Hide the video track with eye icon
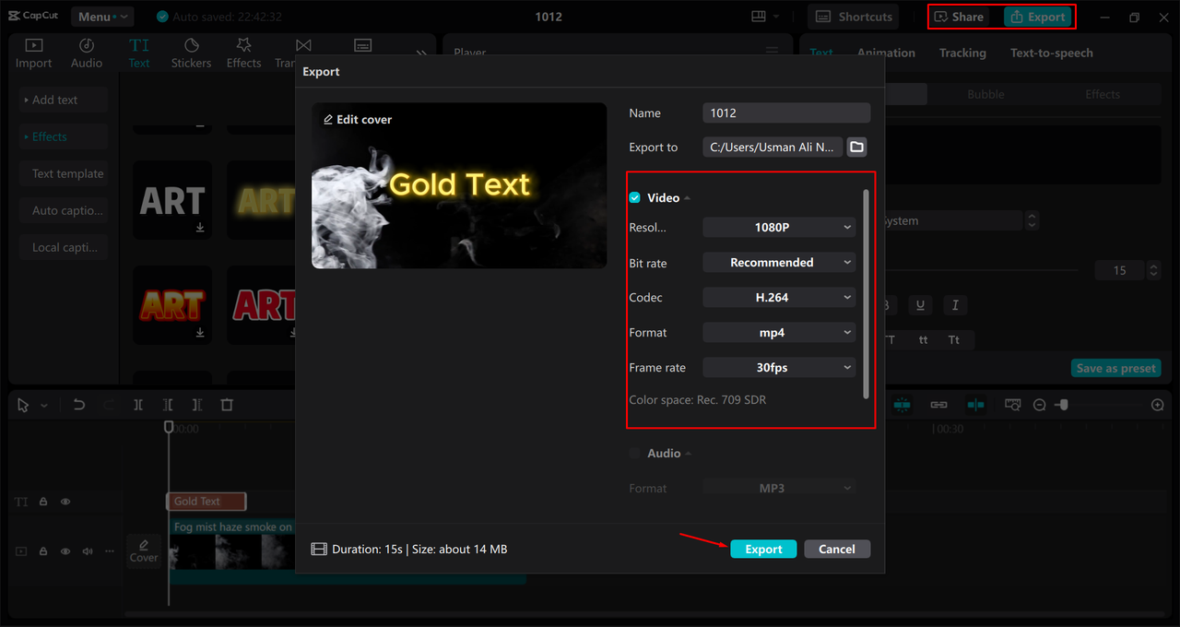Image resolution: width=1180 pixels, height=627 pixels. (x=65, y=551)
